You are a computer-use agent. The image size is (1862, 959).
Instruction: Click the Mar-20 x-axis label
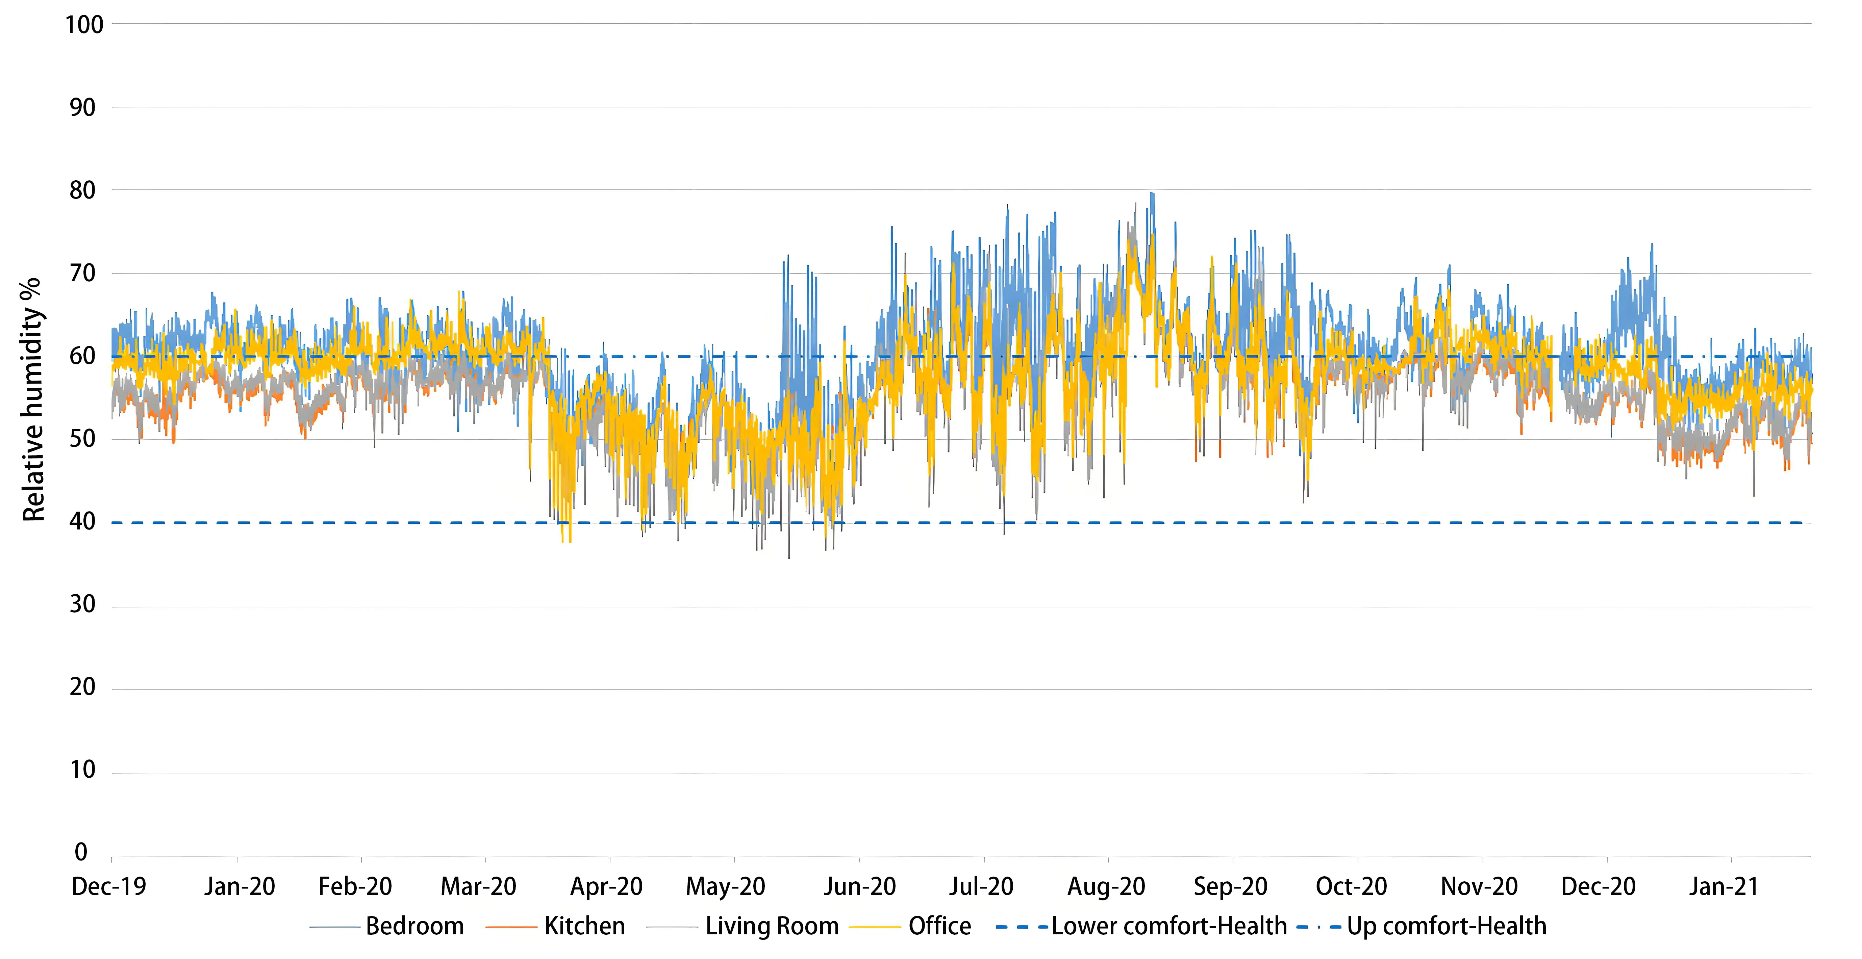479,886
